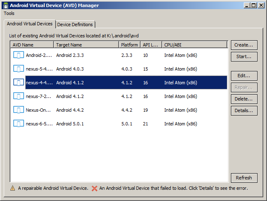Click target name Android 5.0.1
The height and width of the screenshot is (201, 267).
pyautogui.click(x=70, y=124)
